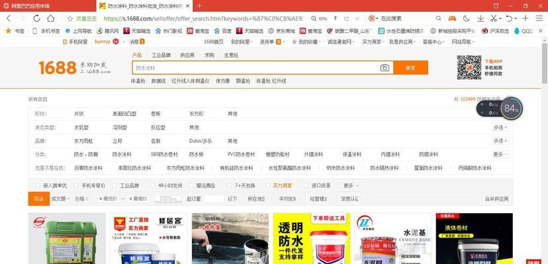The image size is (548, 264).
Task: Click the price distribution histogram bar
Action: tap(168, 199)
